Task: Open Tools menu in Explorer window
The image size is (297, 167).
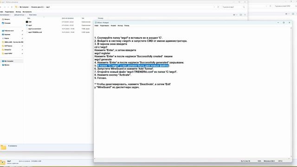Action: [27, 12]
